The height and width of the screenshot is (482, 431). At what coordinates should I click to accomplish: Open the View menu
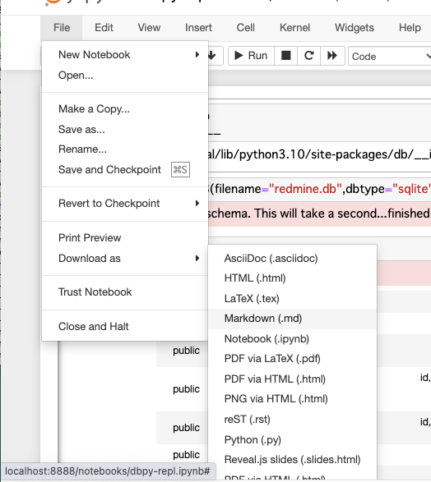tap(149, 28)
